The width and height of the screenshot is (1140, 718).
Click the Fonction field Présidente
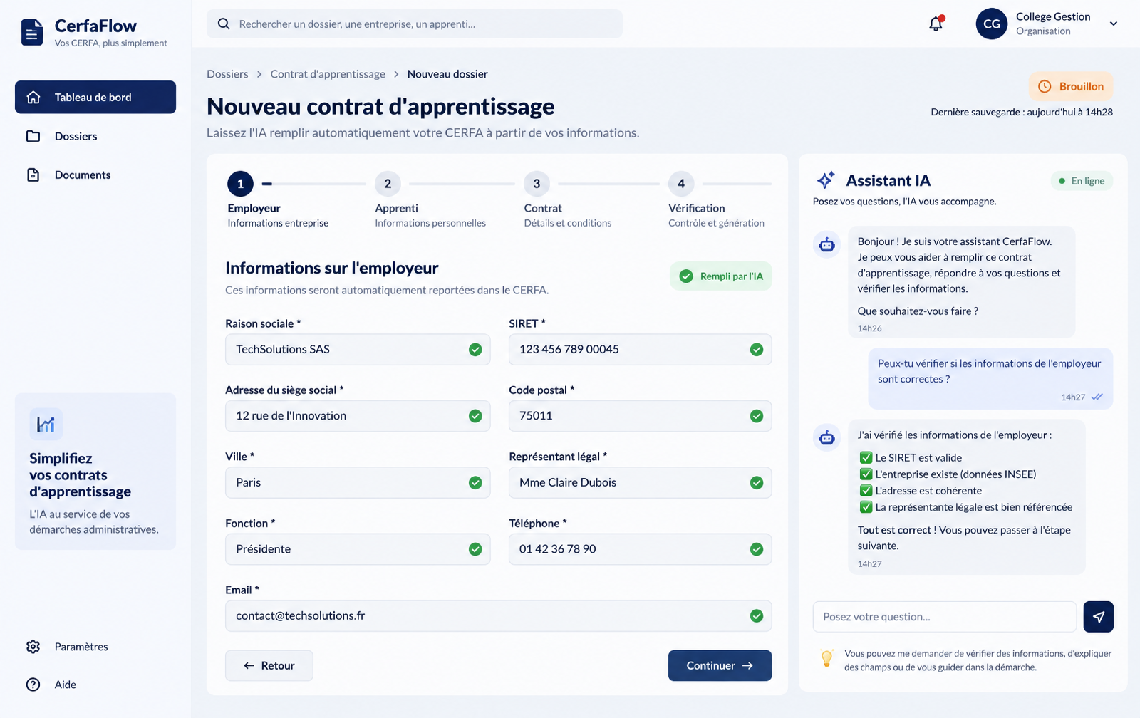tap(358, 549)
